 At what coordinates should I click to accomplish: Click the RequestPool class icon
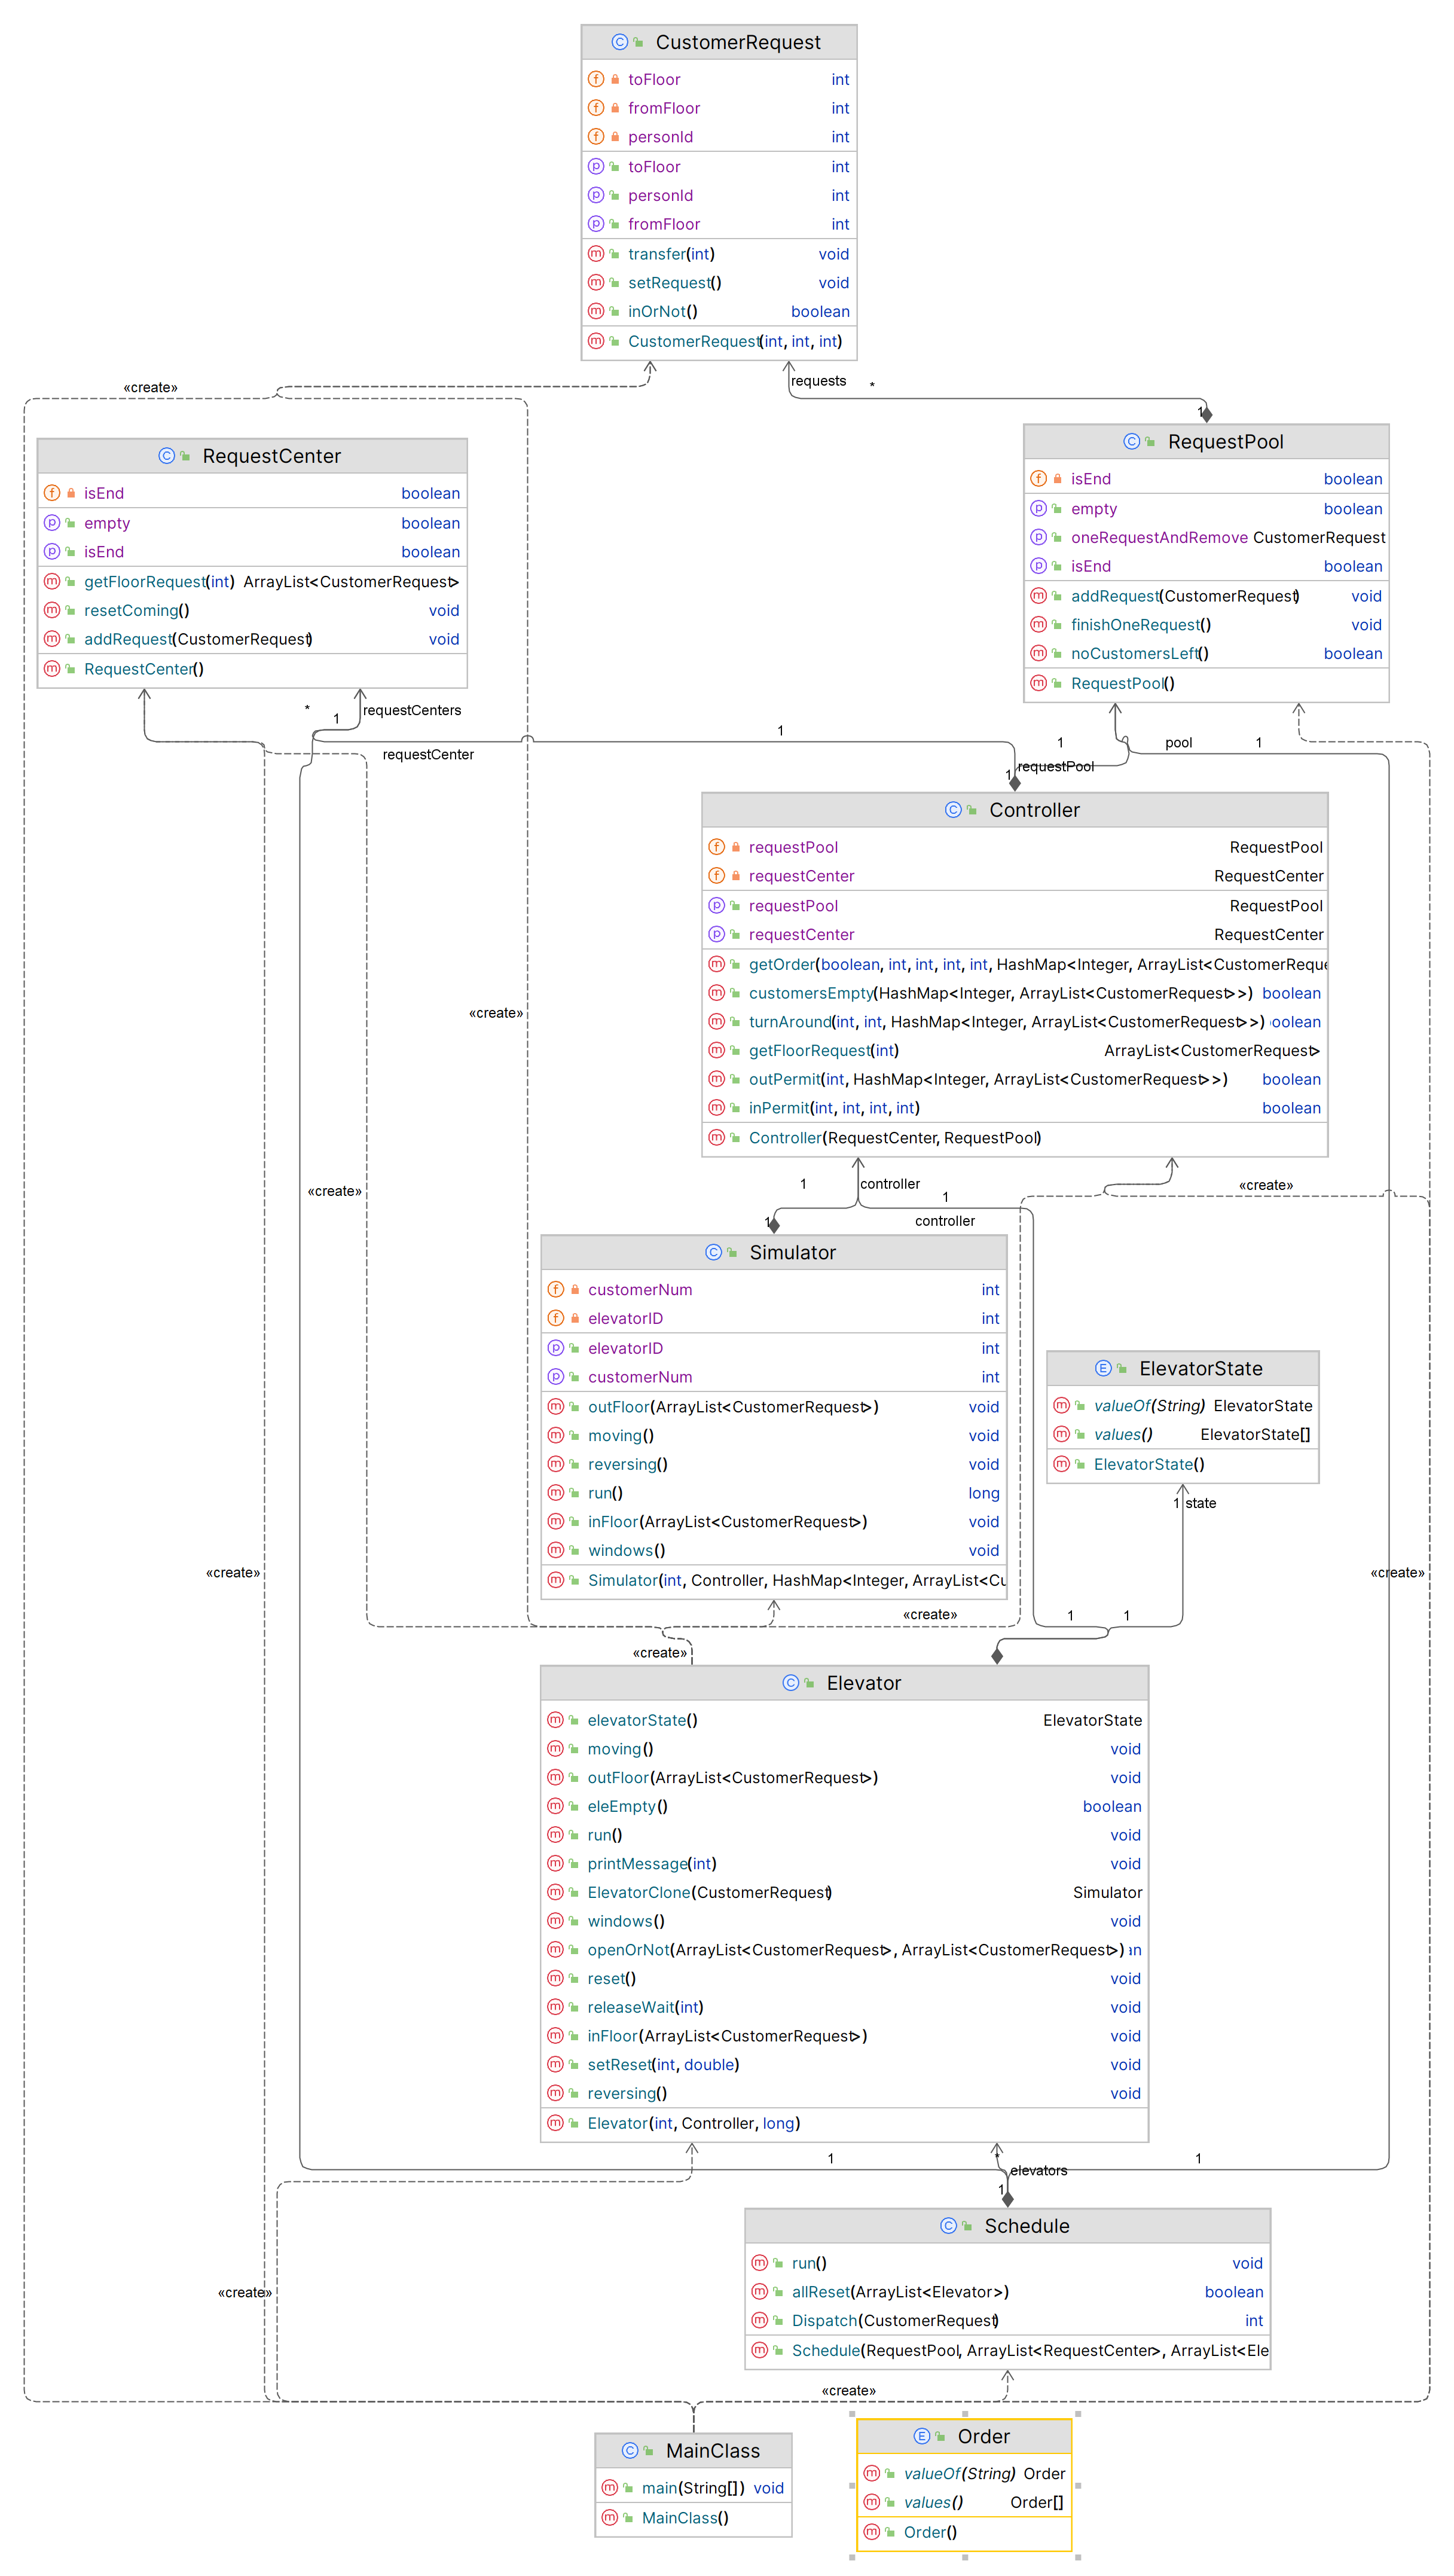click(1132, 441)
